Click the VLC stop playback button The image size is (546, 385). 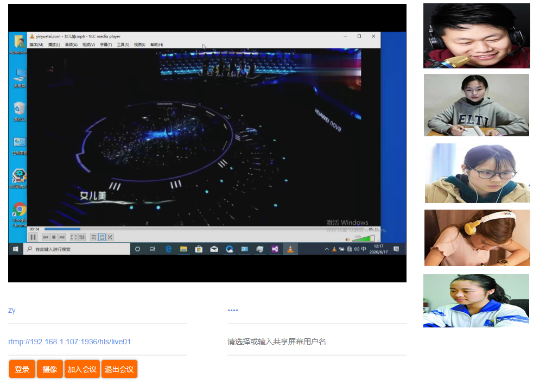pos(54,237)
